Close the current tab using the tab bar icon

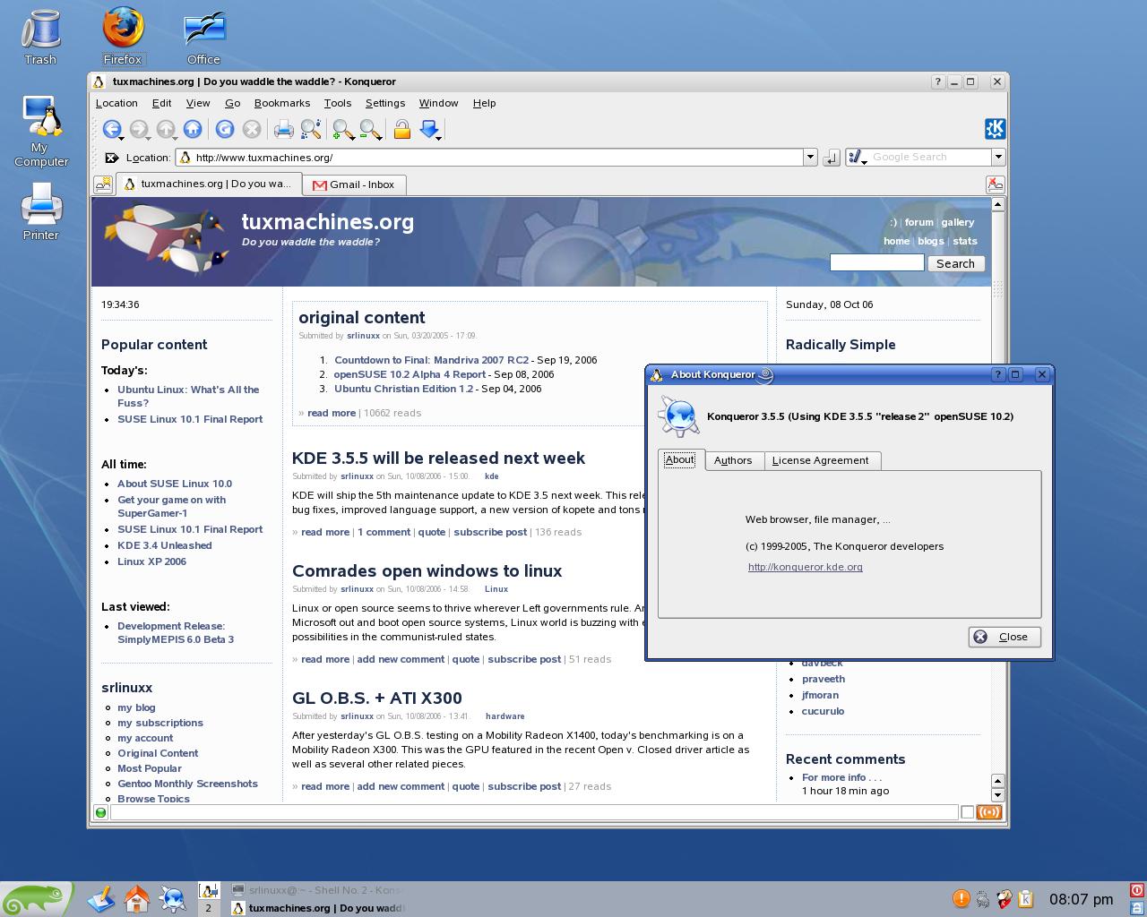(995, 184)
